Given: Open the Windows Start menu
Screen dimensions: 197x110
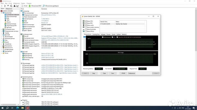Looking at the screenshot, I should point(2,108).
